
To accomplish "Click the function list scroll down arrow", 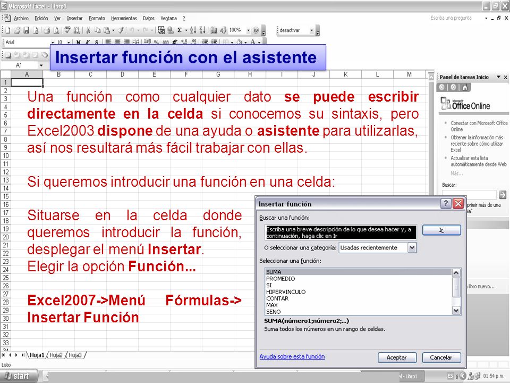I will (x=456, y=311).
